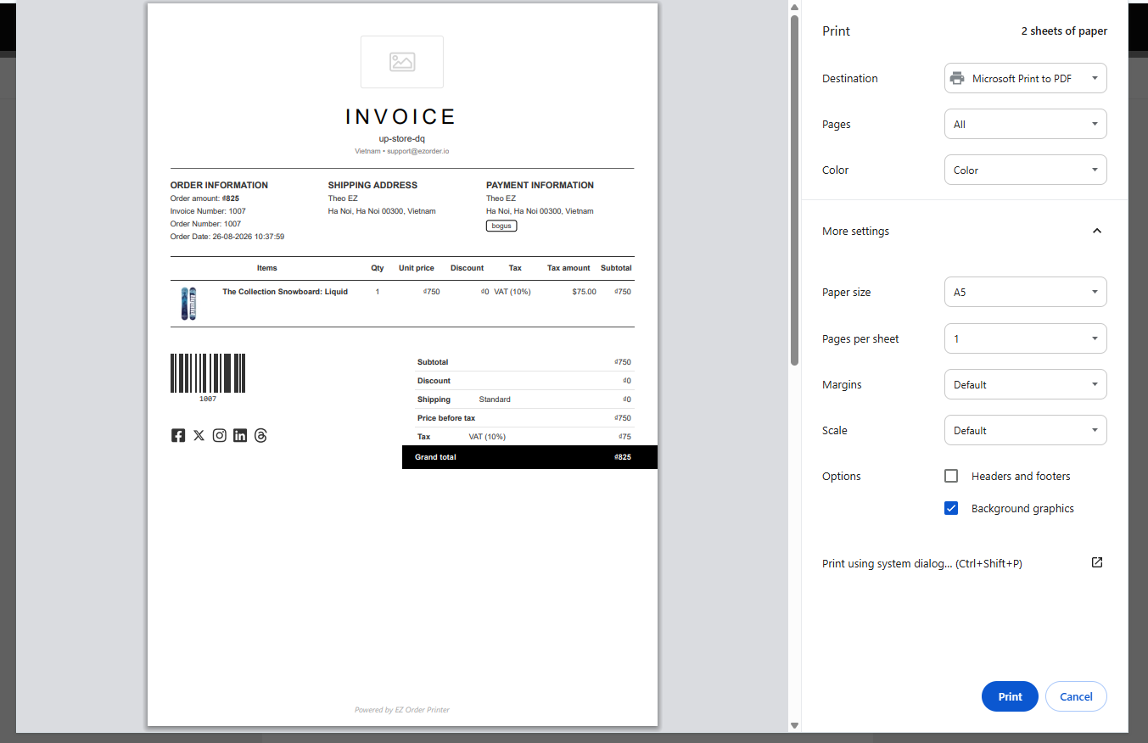
Task: Open the Margins dropdown
Action: coord(1026,384)
